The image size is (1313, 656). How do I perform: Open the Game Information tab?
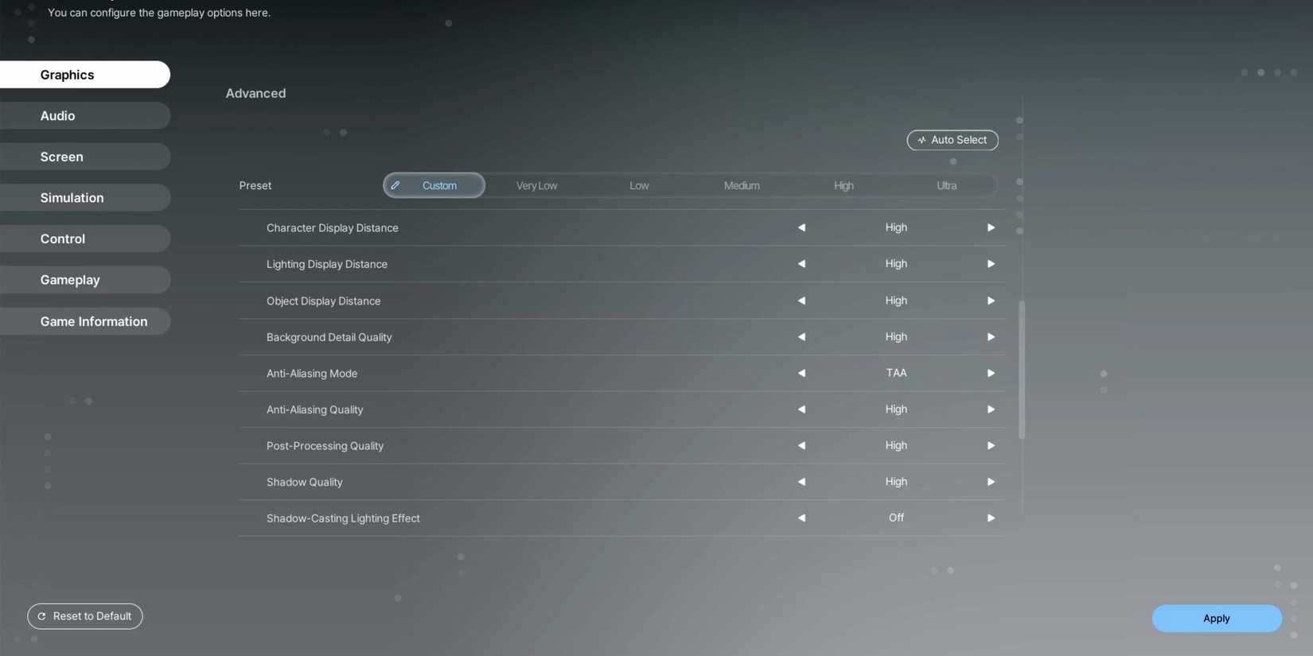point(84,321)
